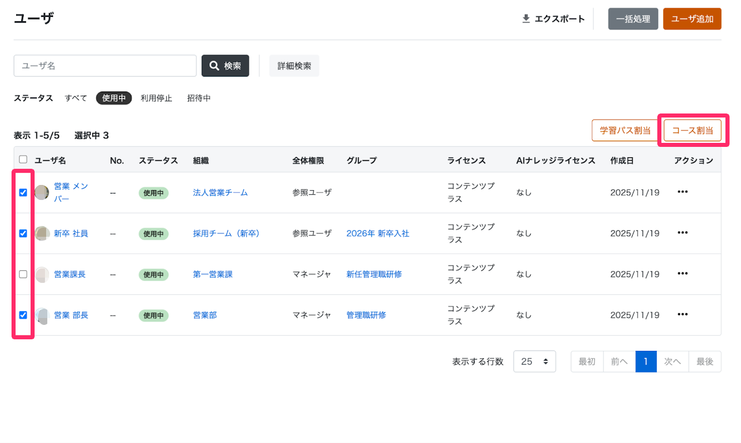Click the 前へ pagination button

(x=619, y=361)
